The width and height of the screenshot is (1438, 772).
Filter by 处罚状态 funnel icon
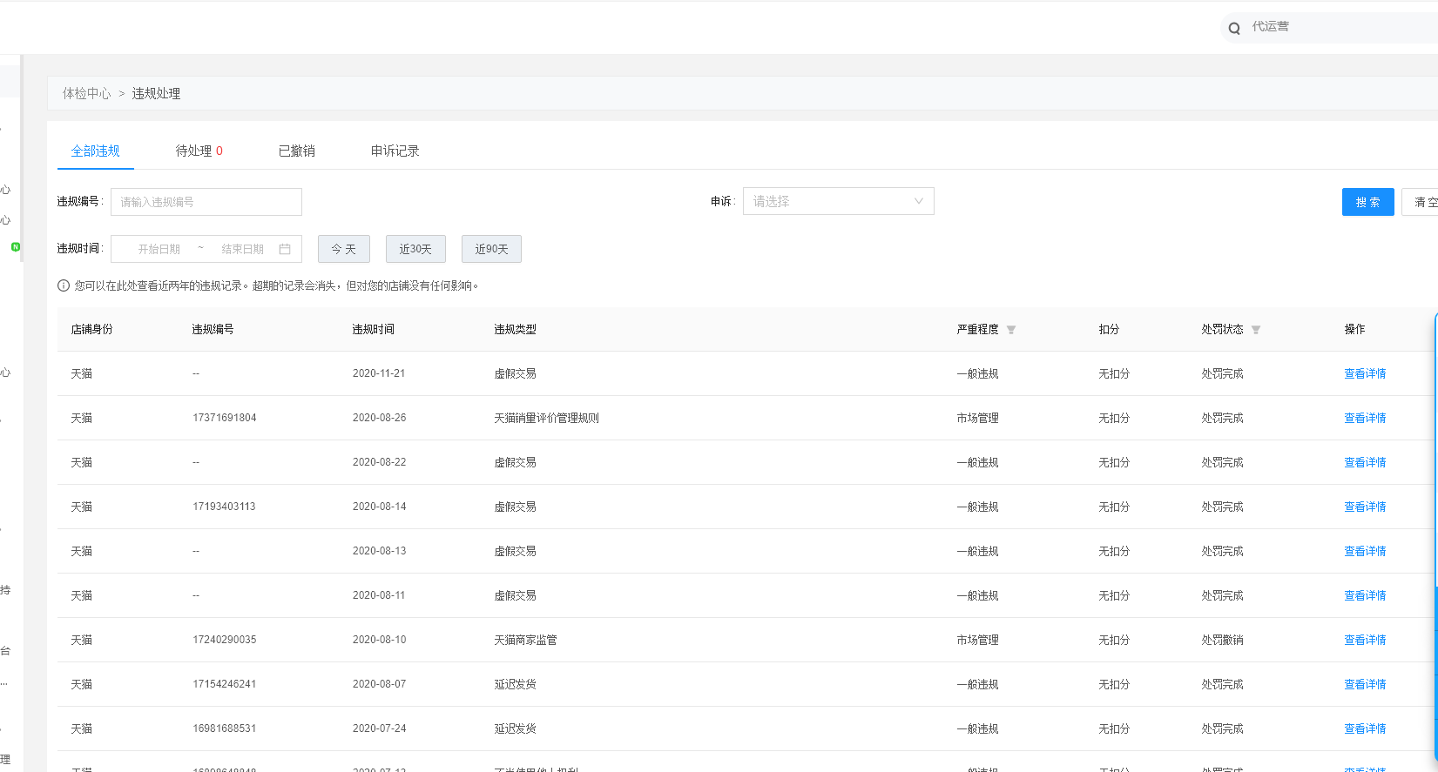click(x=1256, y=330)
